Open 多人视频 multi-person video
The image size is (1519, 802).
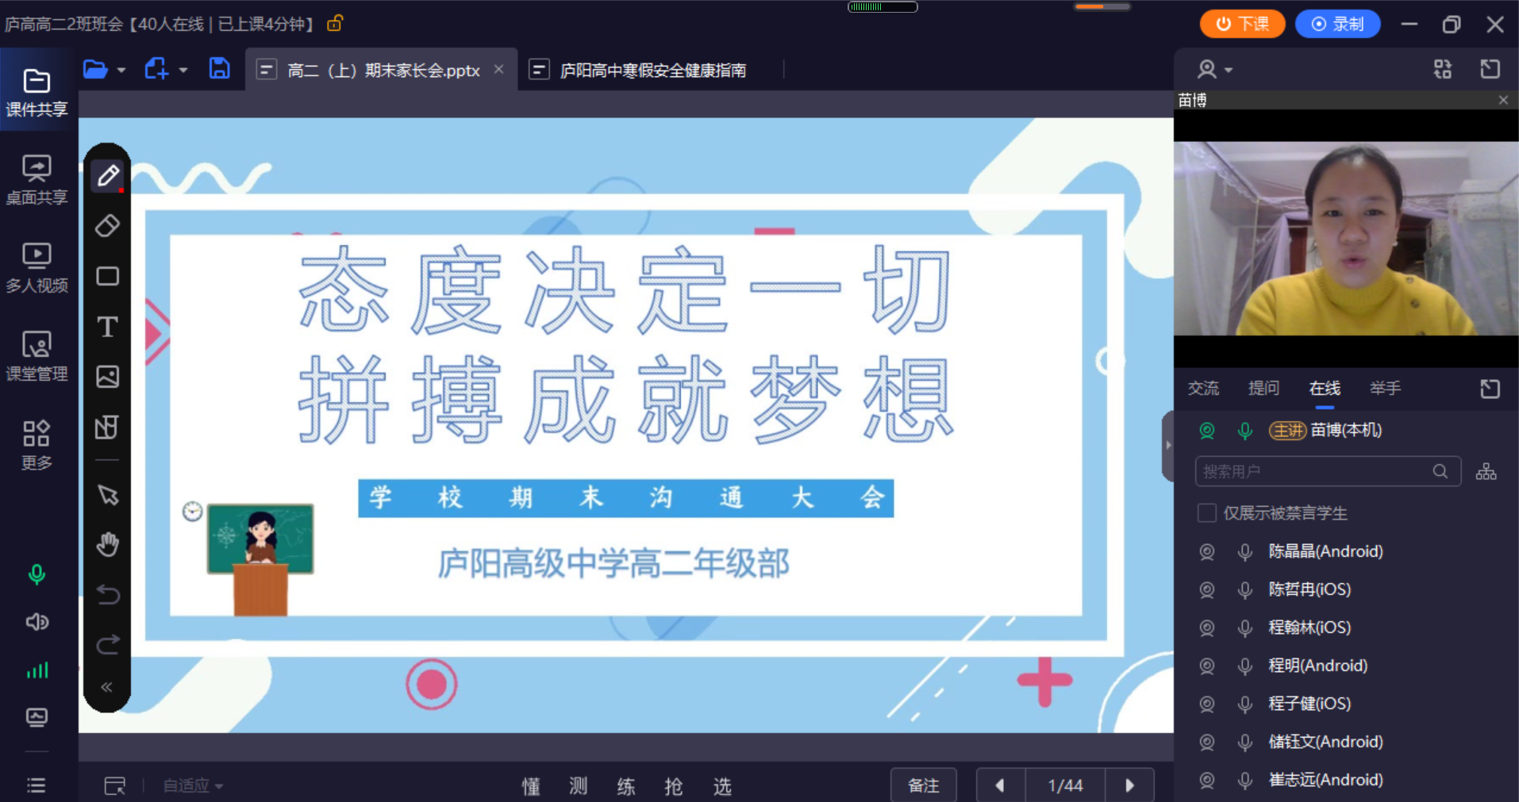pos(37,268)
